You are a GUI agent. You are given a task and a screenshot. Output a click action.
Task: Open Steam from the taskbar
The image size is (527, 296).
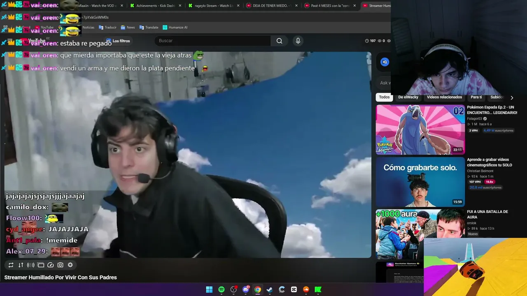pos(270,289)
